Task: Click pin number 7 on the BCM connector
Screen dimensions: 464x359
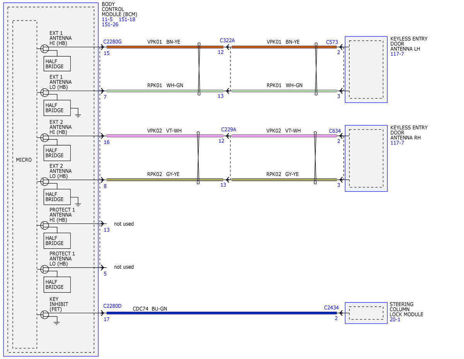Action: pos(105,97)
